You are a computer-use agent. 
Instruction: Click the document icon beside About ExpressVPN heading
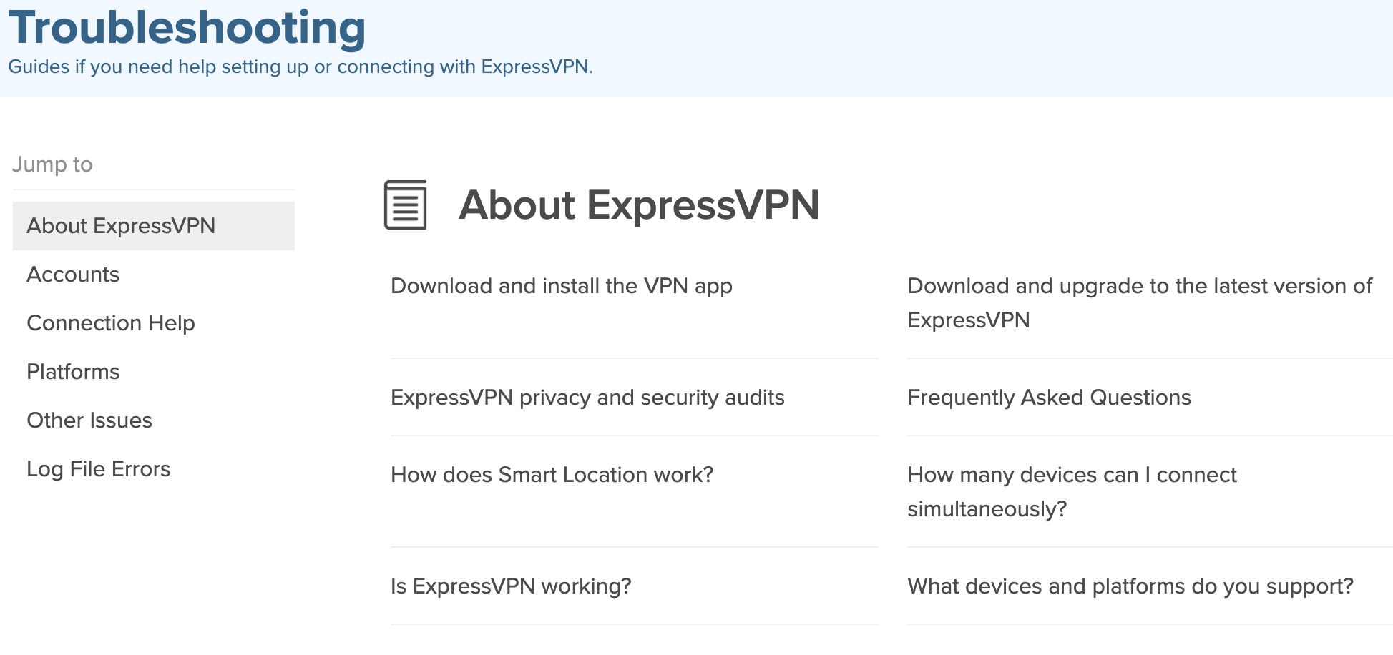pos(405,205)
